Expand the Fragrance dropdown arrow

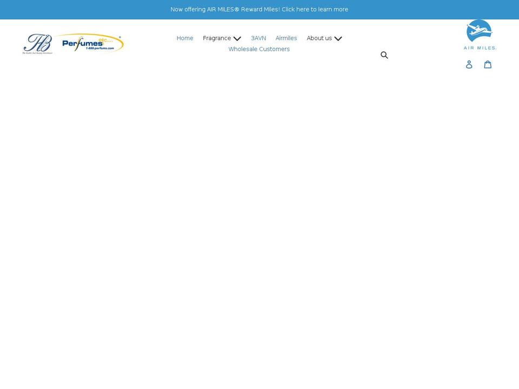(237, 39)
